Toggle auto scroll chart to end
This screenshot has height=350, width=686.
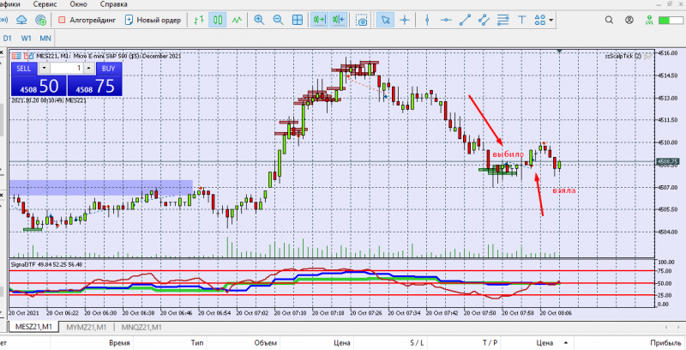319,20
